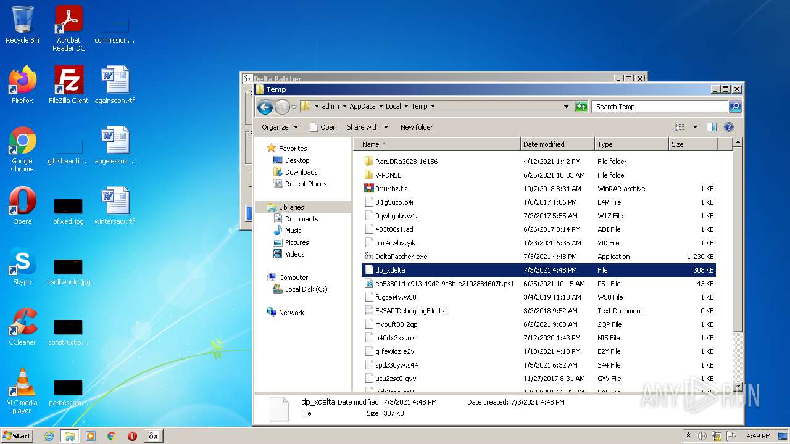Click the volume tray icon
Screen dimensions: 790x444
pos(702,436)
